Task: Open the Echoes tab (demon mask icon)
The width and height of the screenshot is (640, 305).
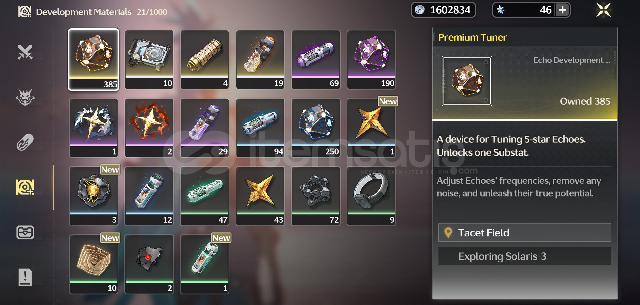Action: 25,97
